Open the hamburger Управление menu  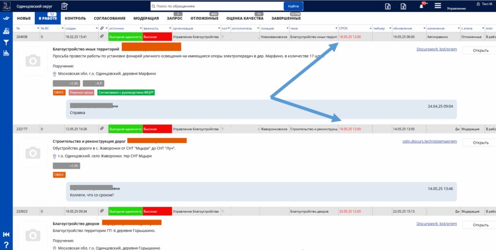pyautogui.click(x=438, y=6)
